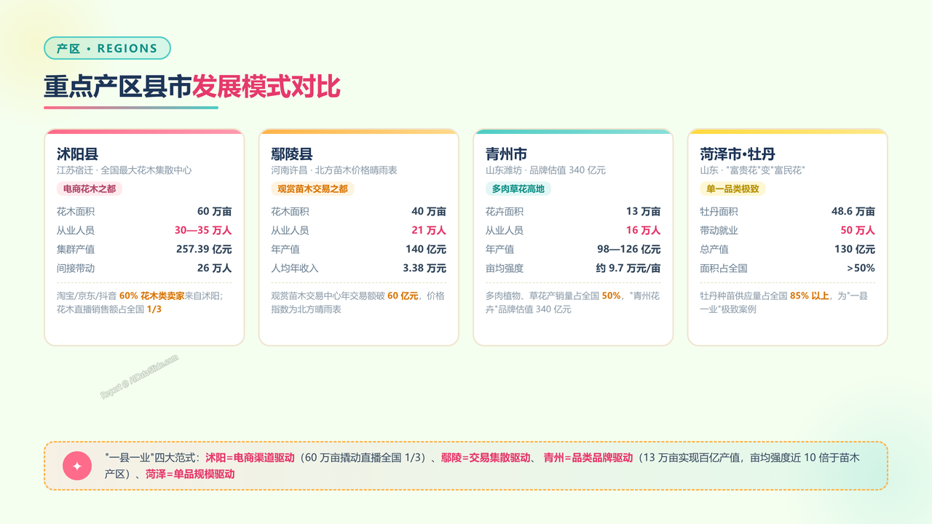Click the 牡丹面积 label
This screenshot has width=932, height=524.
(719, 211)
